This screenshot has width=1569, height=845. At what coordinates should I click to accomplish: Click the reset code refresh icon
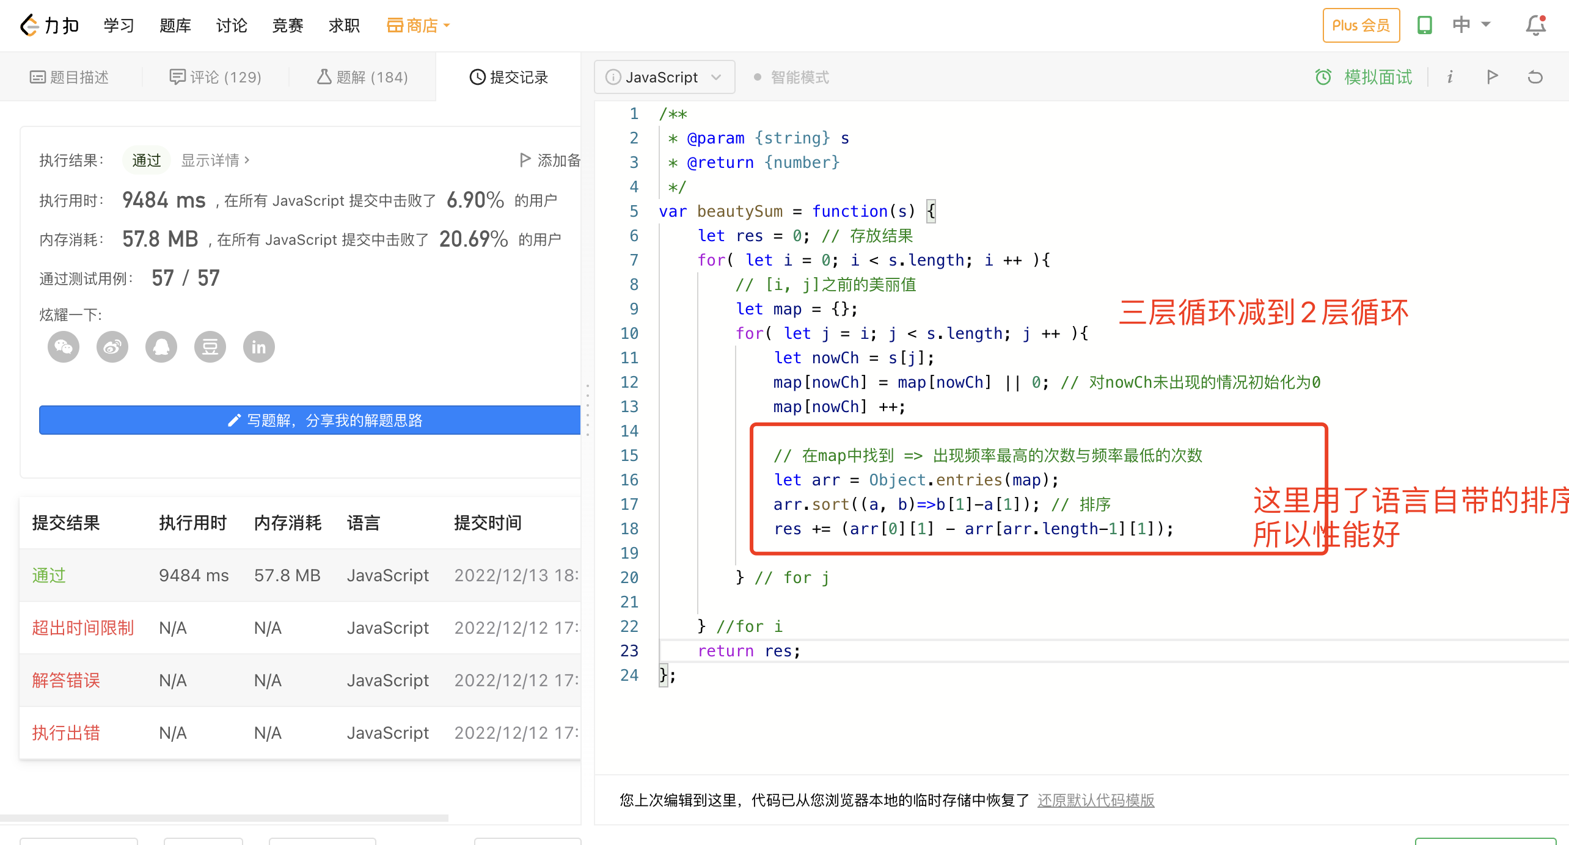point(1535,77)
